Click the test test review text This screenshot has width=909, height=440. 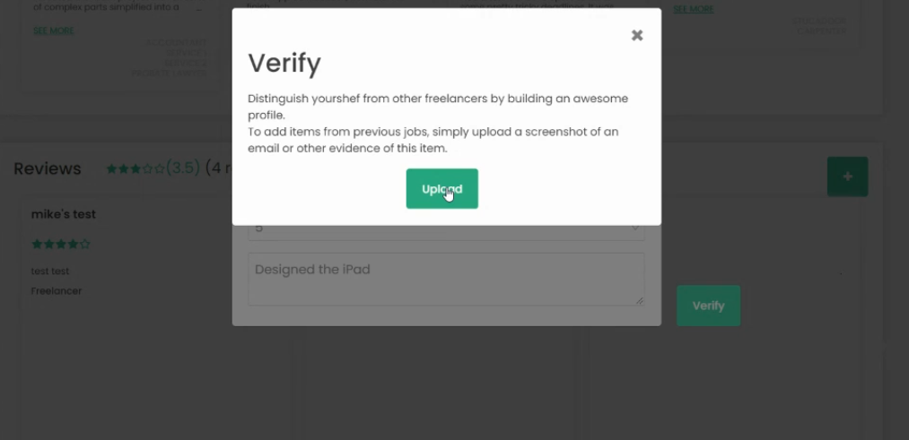[x=50, y=271]
